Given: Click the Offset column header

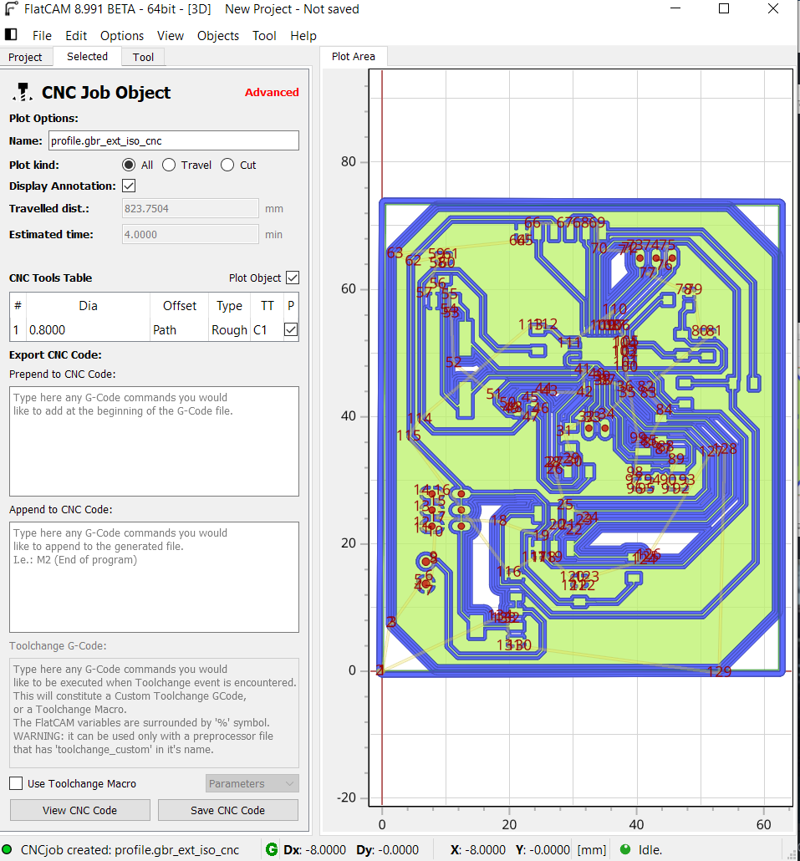Looking at the screenshot, I should point(179,306).
